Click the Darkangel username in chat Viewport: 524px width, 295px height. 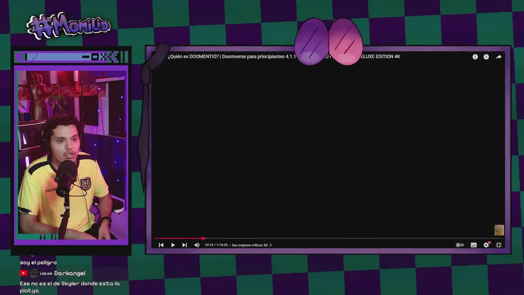point(70,273)
